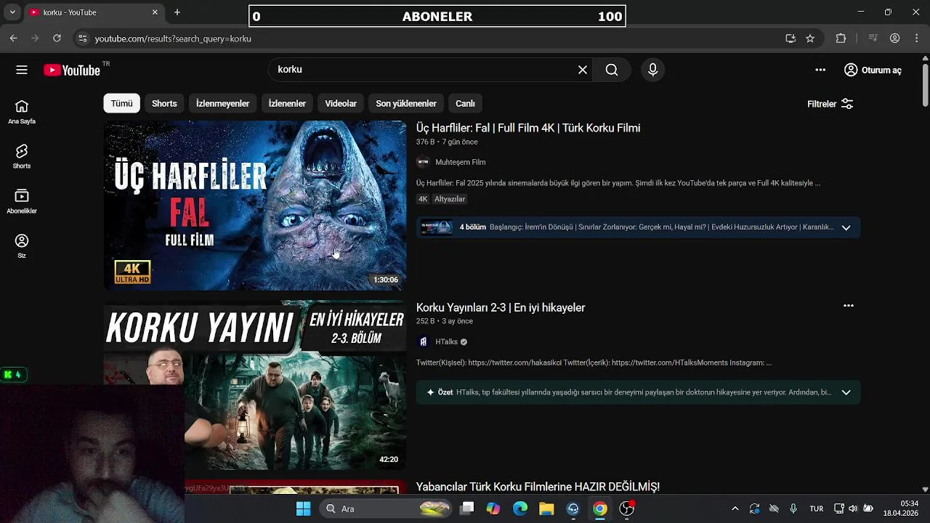Click install app icon in address bar
Image resolution: width=930 pixels, height=523 pixels.
pyautogui.click(x=790, y=38)
